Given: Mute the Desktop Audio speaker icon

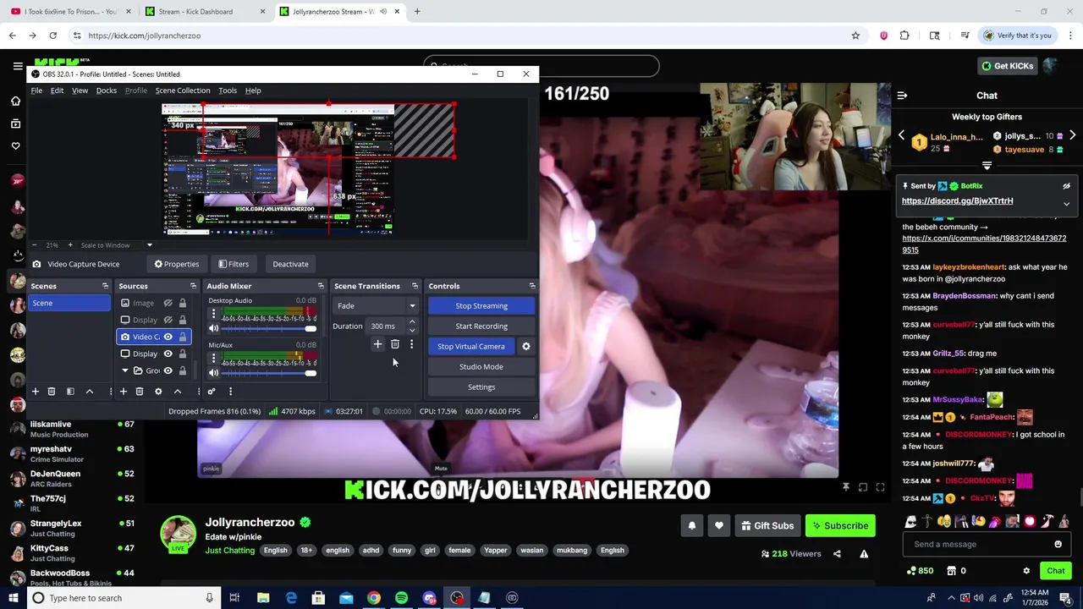Looking at the screenshot, I should [214, 328].
